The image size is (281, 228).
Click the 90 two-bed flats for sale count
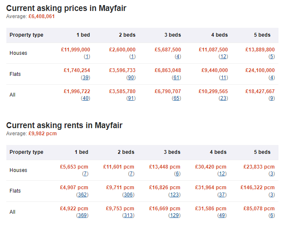click(x=131, y=78)
